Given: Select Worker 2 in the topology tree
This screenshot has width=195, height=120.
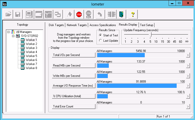Looking at the screenshot, I should click(31, 44).
